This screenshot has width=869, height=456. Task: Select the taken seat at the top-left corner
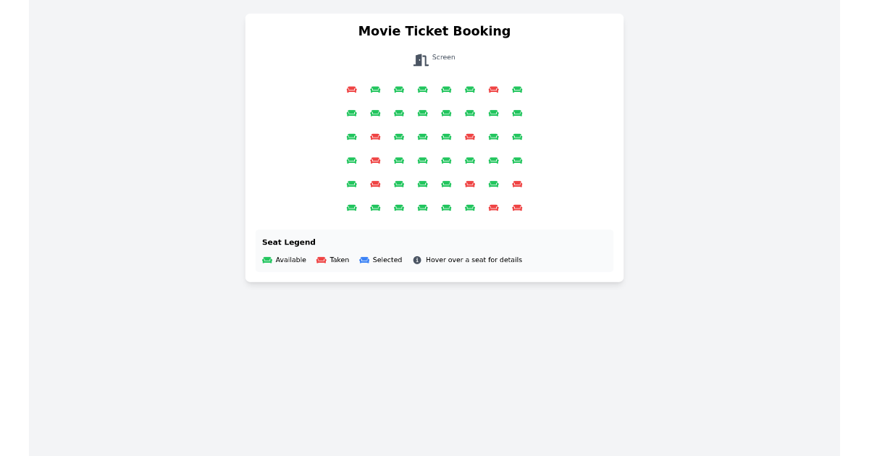point(351,89)
